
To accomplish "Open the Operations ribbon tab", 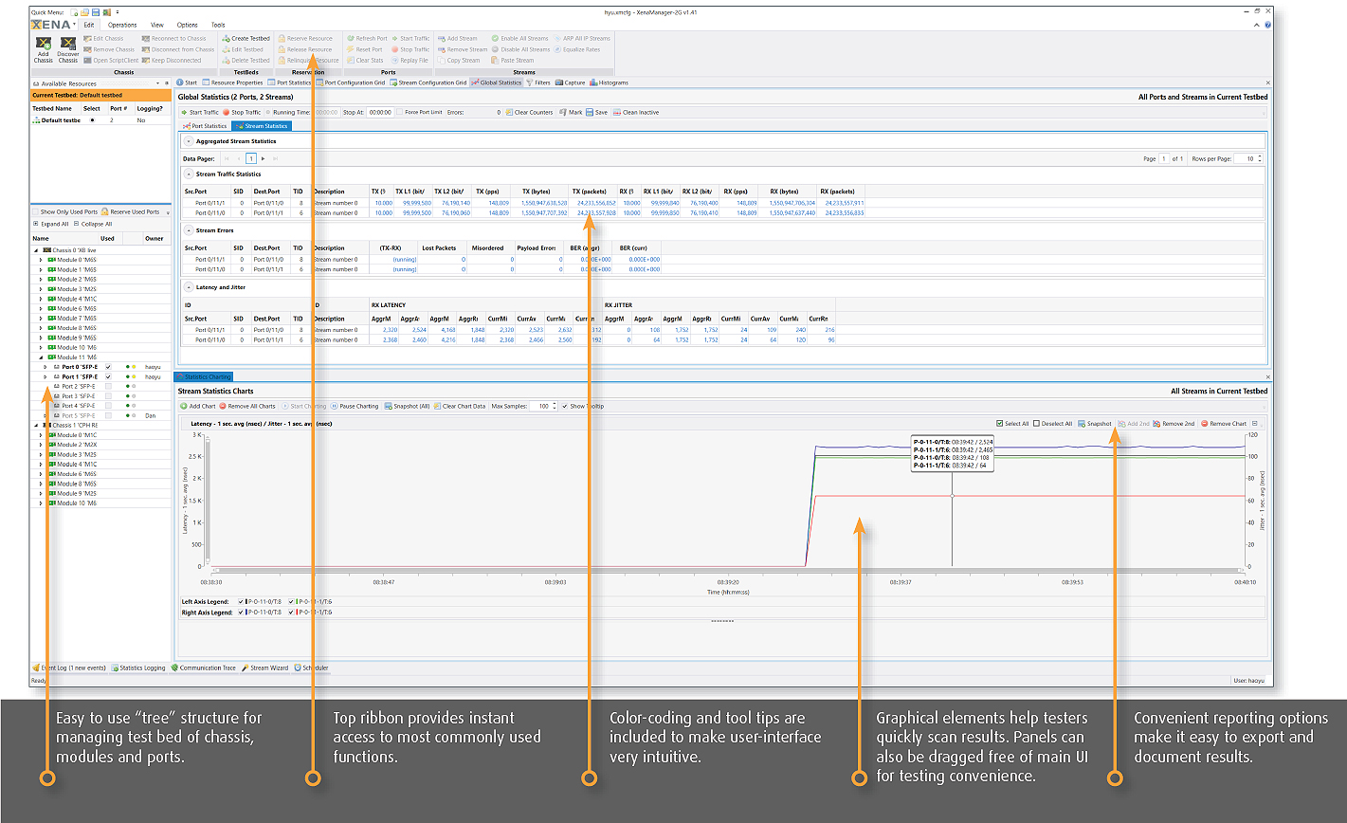I will pos(122,25).
